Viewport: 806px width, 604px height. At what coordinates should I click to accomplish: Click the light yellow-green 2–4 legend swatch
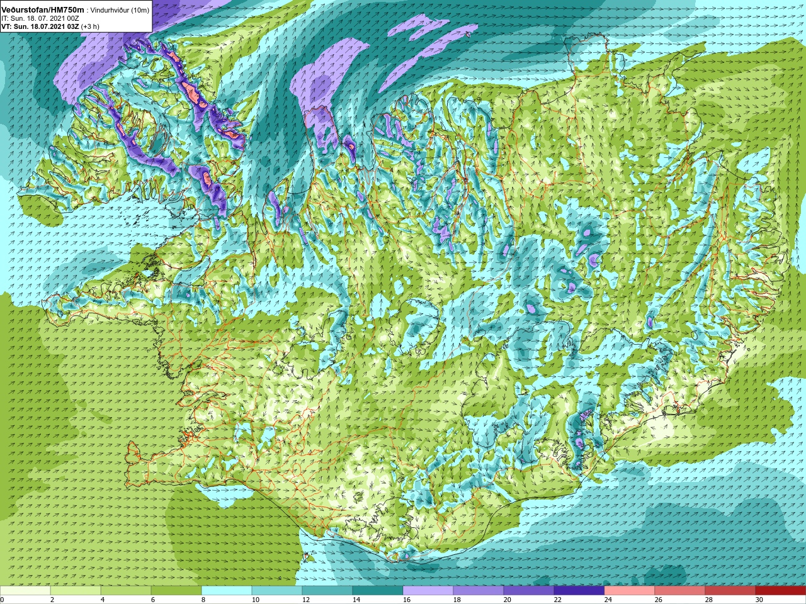[76, 590]
